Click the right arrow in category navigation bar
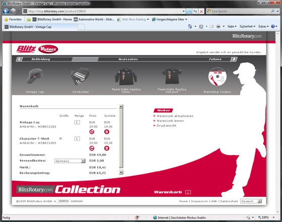Screen dimensions: 282x222 (234, 59)
